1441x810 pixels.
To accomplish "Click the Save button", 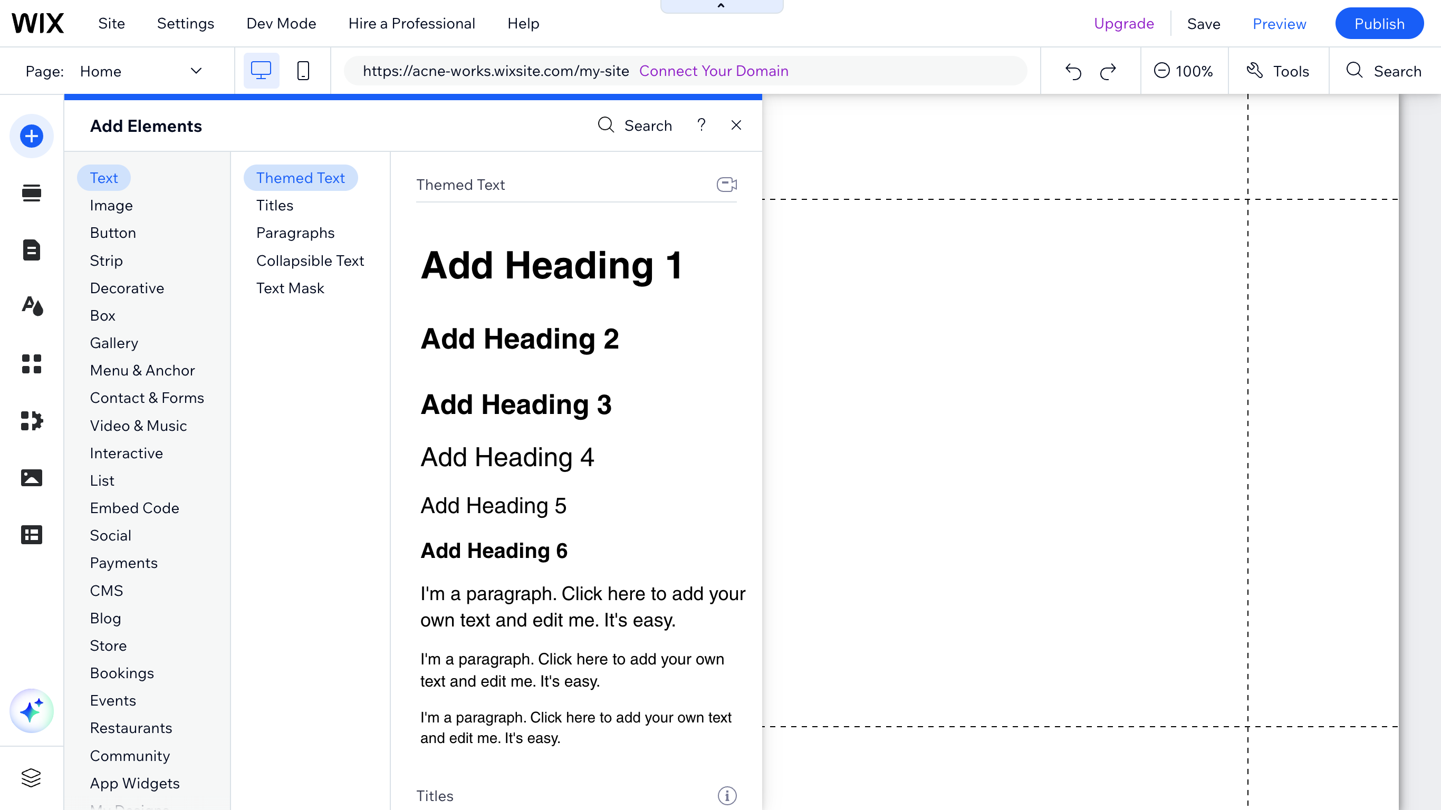I will pos(1203,24).
